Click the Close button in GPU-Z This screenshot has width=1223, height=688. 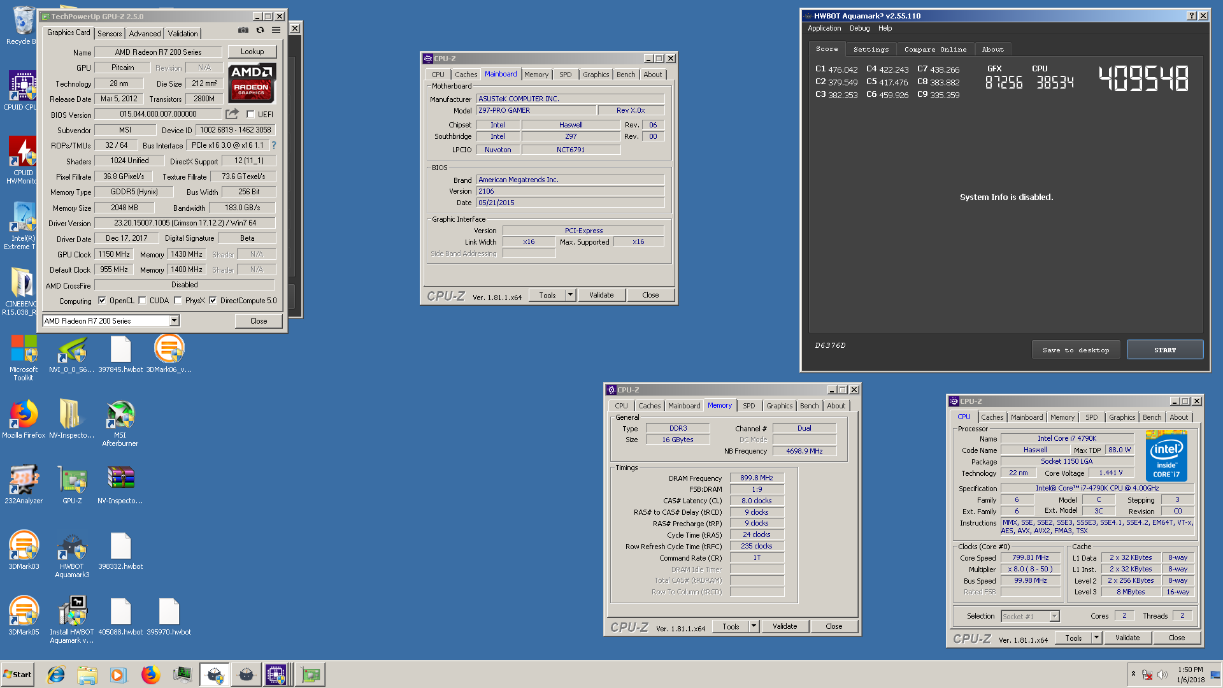pos(259,320)
